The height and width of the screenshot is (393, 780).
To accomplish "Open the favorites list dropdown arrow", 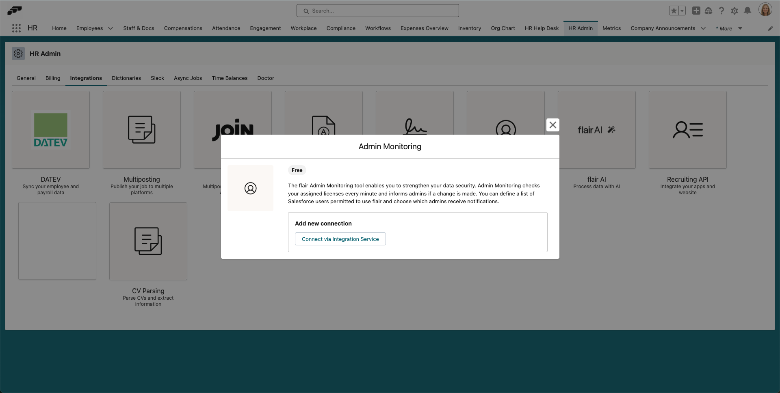I will (682, 11).
